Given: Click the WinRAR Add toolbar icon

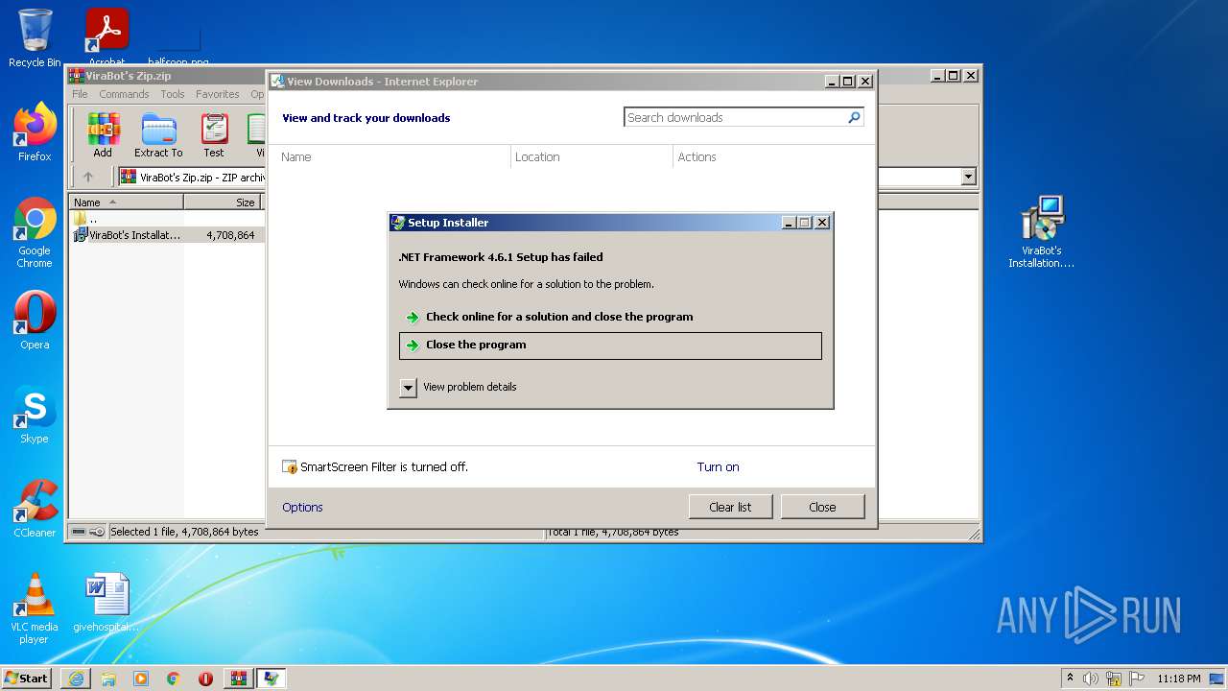Looking at the screenshot, I should tap(103, 135).
